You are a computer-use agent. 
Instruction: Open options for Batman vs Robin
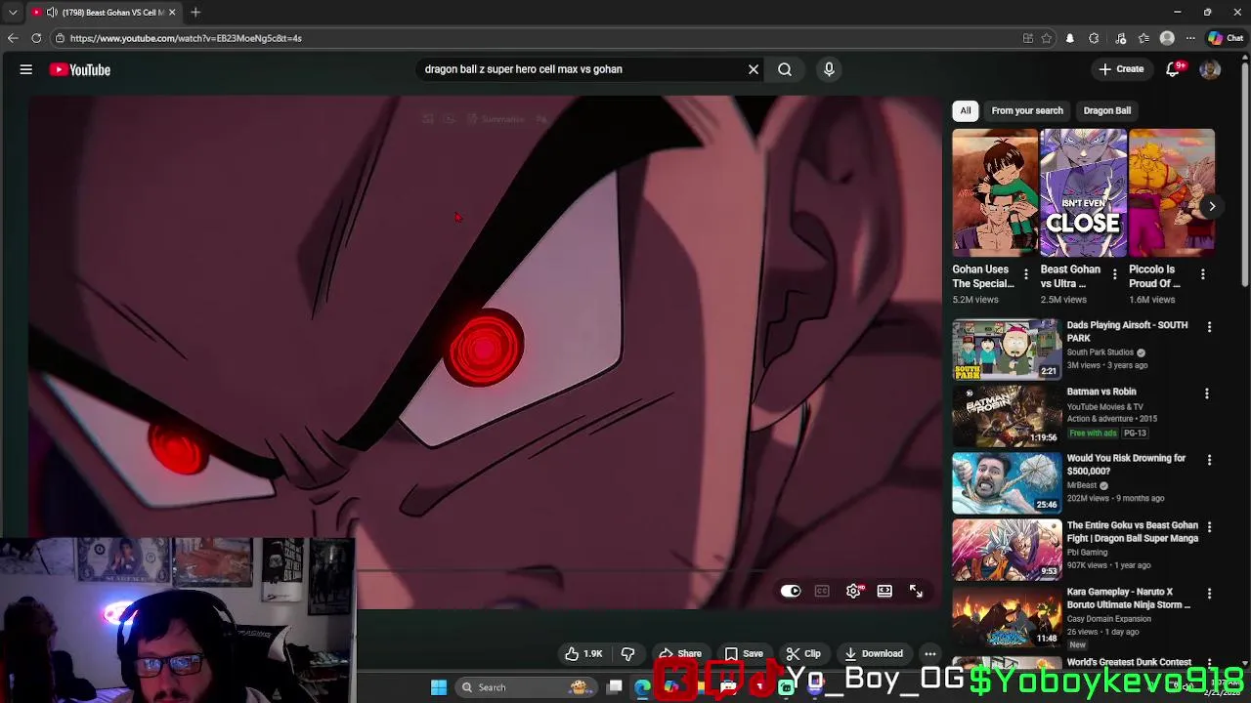(x=1207, y=393)
